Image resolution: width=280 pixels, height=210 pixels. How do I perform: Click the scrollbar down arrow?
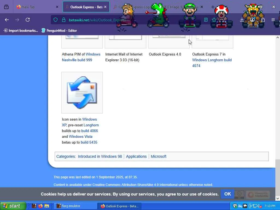278,198
